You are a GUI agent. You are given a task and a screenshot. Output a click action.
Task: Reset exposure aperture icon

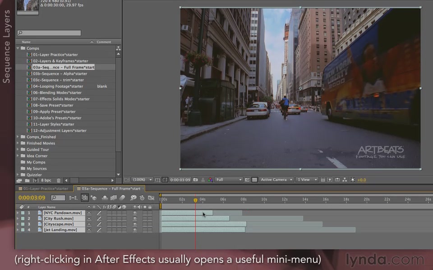pos(352,180)
